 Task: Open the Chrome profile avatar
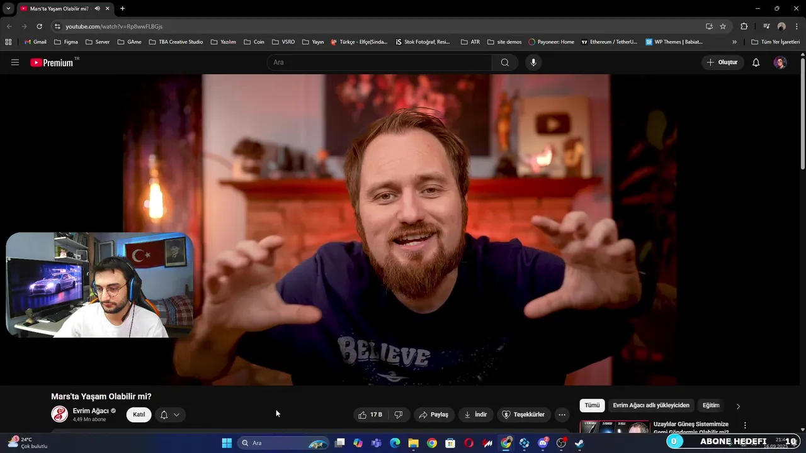click(x=781, y=26)
